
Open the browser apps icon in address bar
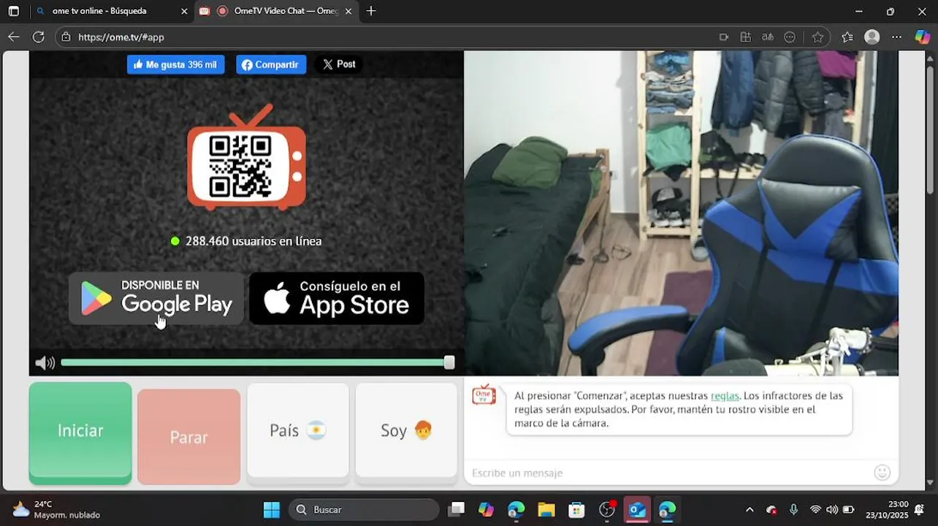click(x=746, y=37)
